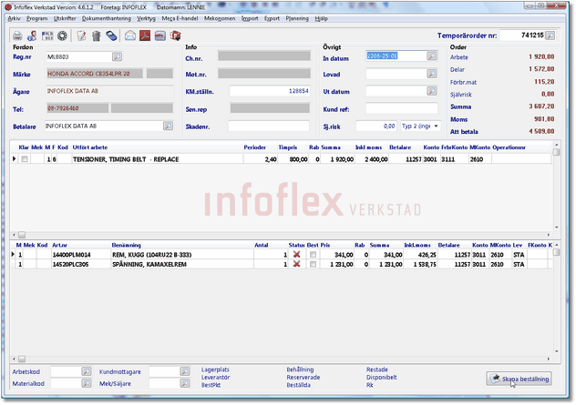Click the lookup icon beside Materialkod
The width and height of the screenshot is (576, 405).
(x=87, y=383)
